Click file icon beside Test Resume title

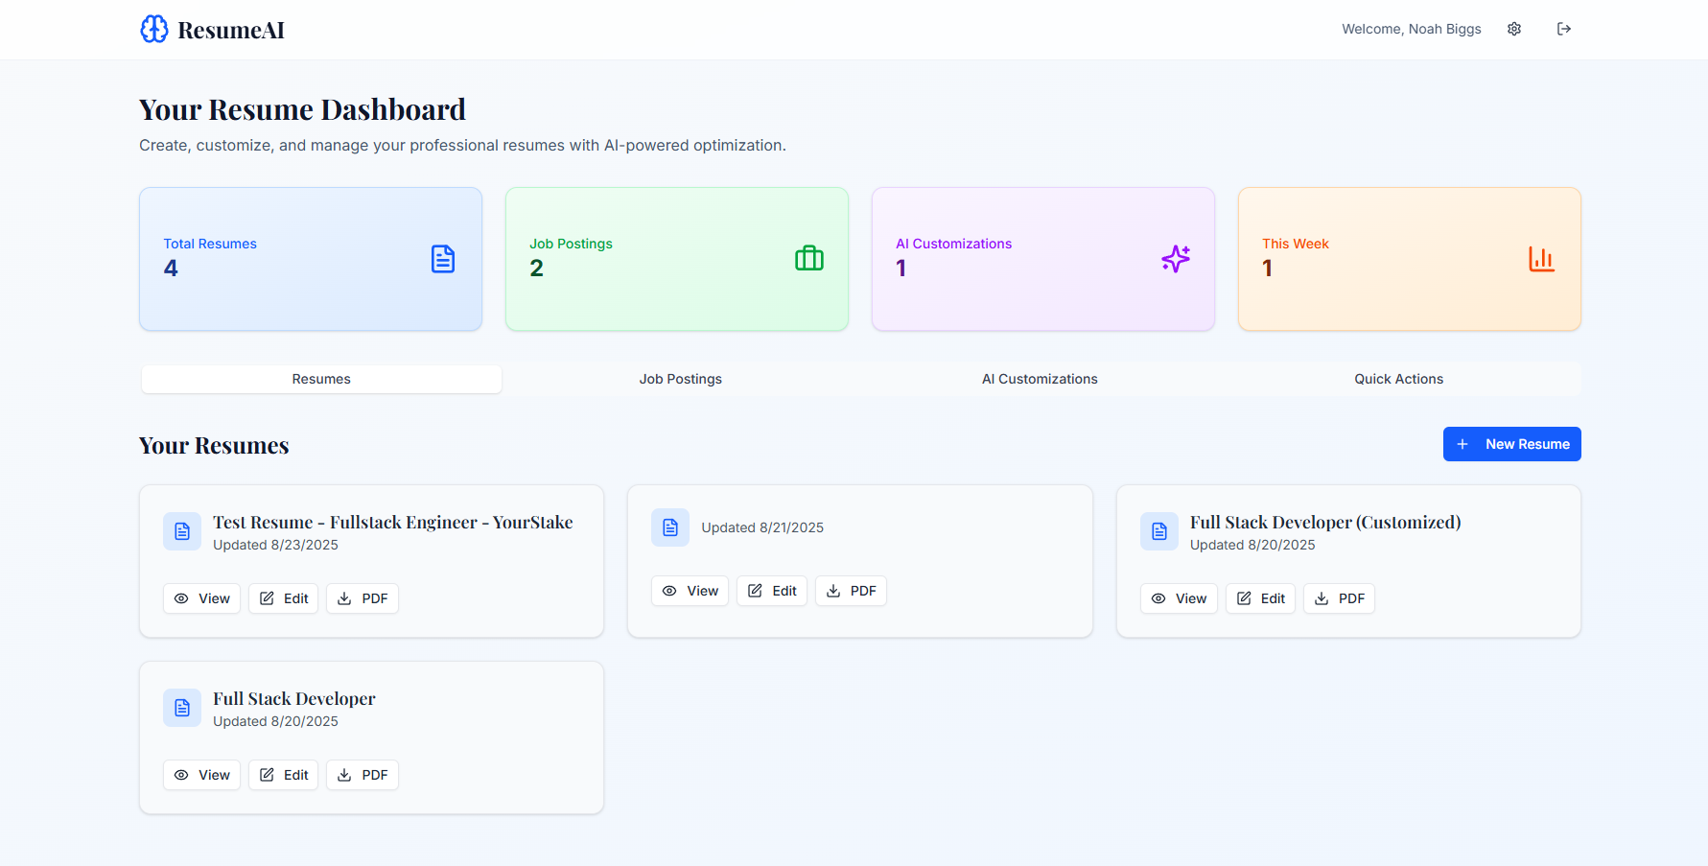click(182, 531)
